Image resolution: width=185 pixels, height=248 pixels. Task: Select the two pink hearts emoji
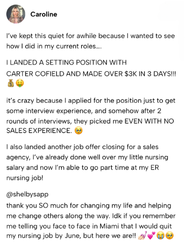click(151, 236)
